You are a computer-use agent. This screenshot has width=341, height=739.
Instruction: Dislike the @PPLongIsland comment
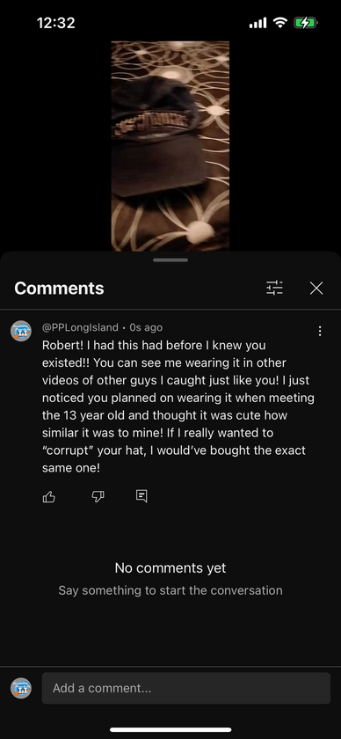pos(98,496)
